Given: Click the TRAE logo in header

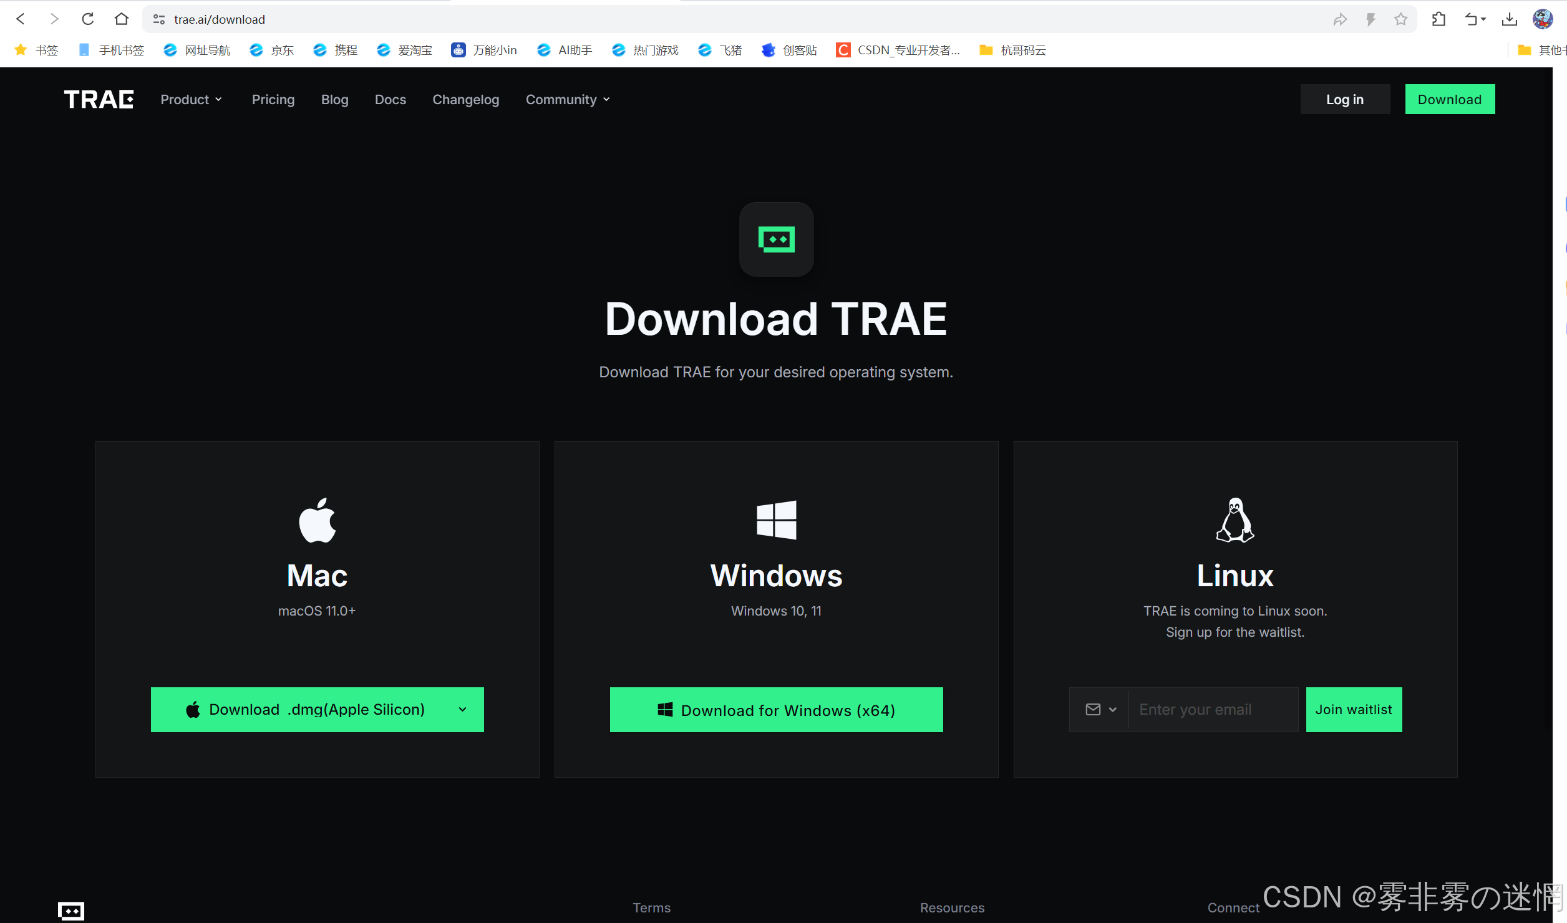Looking at the screenshot, I should pos(99,99).
